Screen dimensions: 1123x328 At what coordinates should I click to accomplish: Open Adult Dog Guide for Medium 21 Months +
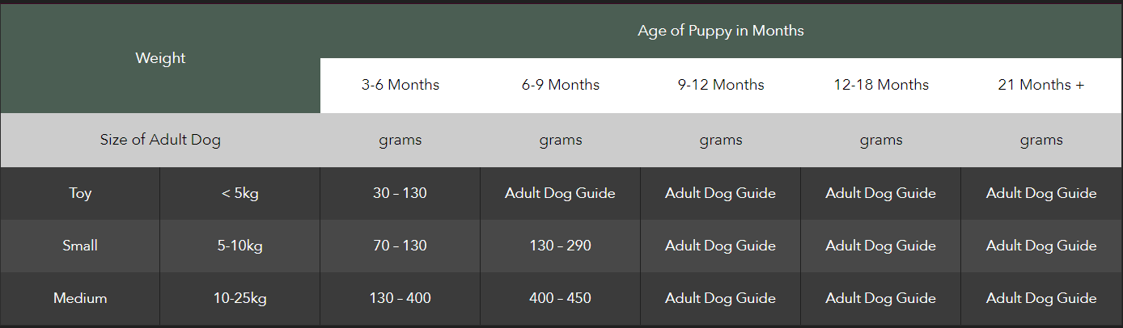click(x=1041, y=298)
